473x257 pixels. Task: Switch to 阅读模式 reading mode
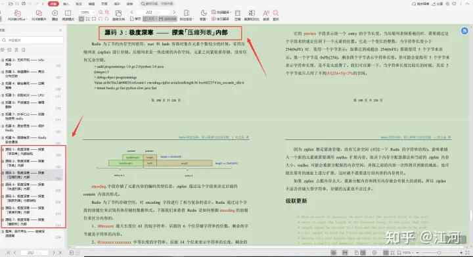click(68, 15)
